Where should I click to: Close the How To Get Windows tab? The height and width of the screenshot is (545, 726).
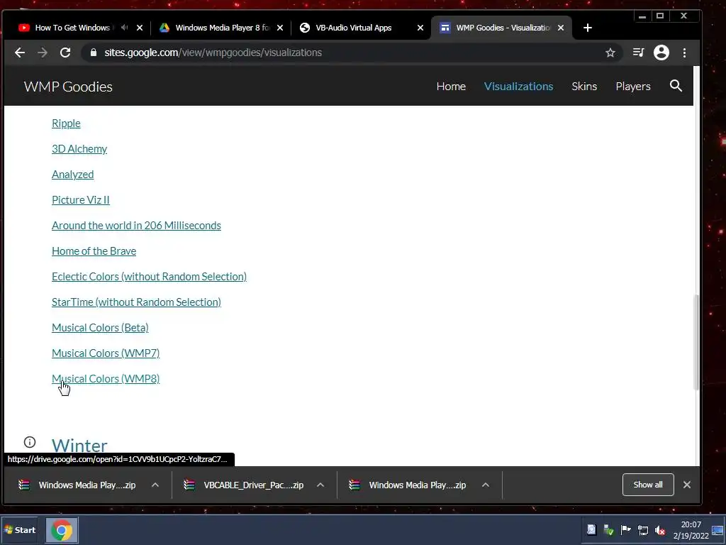140,28
